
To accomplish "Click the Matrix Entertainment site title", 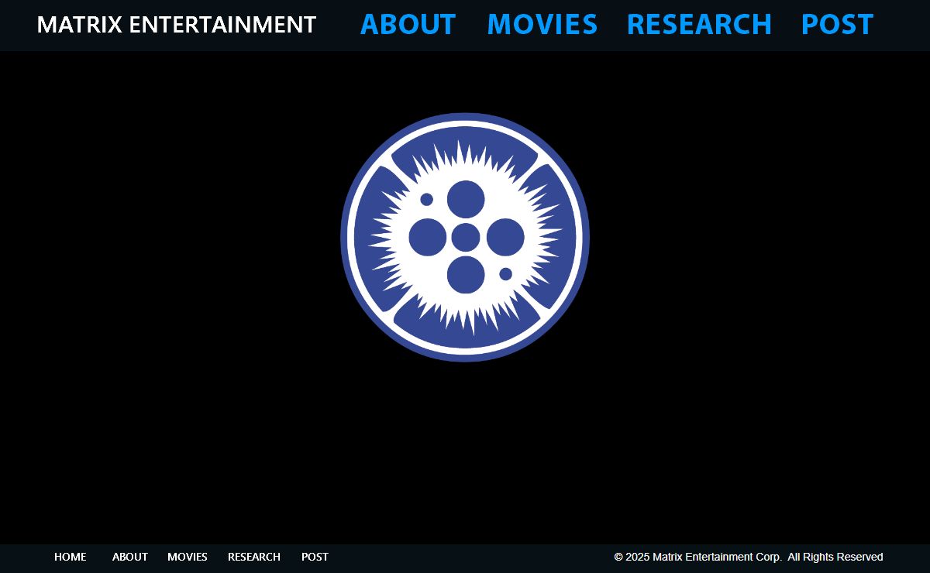I will [177, 25].
